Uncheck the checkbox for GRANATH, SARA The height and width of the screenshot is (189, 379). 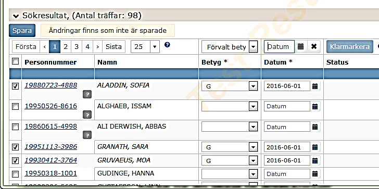15,147
